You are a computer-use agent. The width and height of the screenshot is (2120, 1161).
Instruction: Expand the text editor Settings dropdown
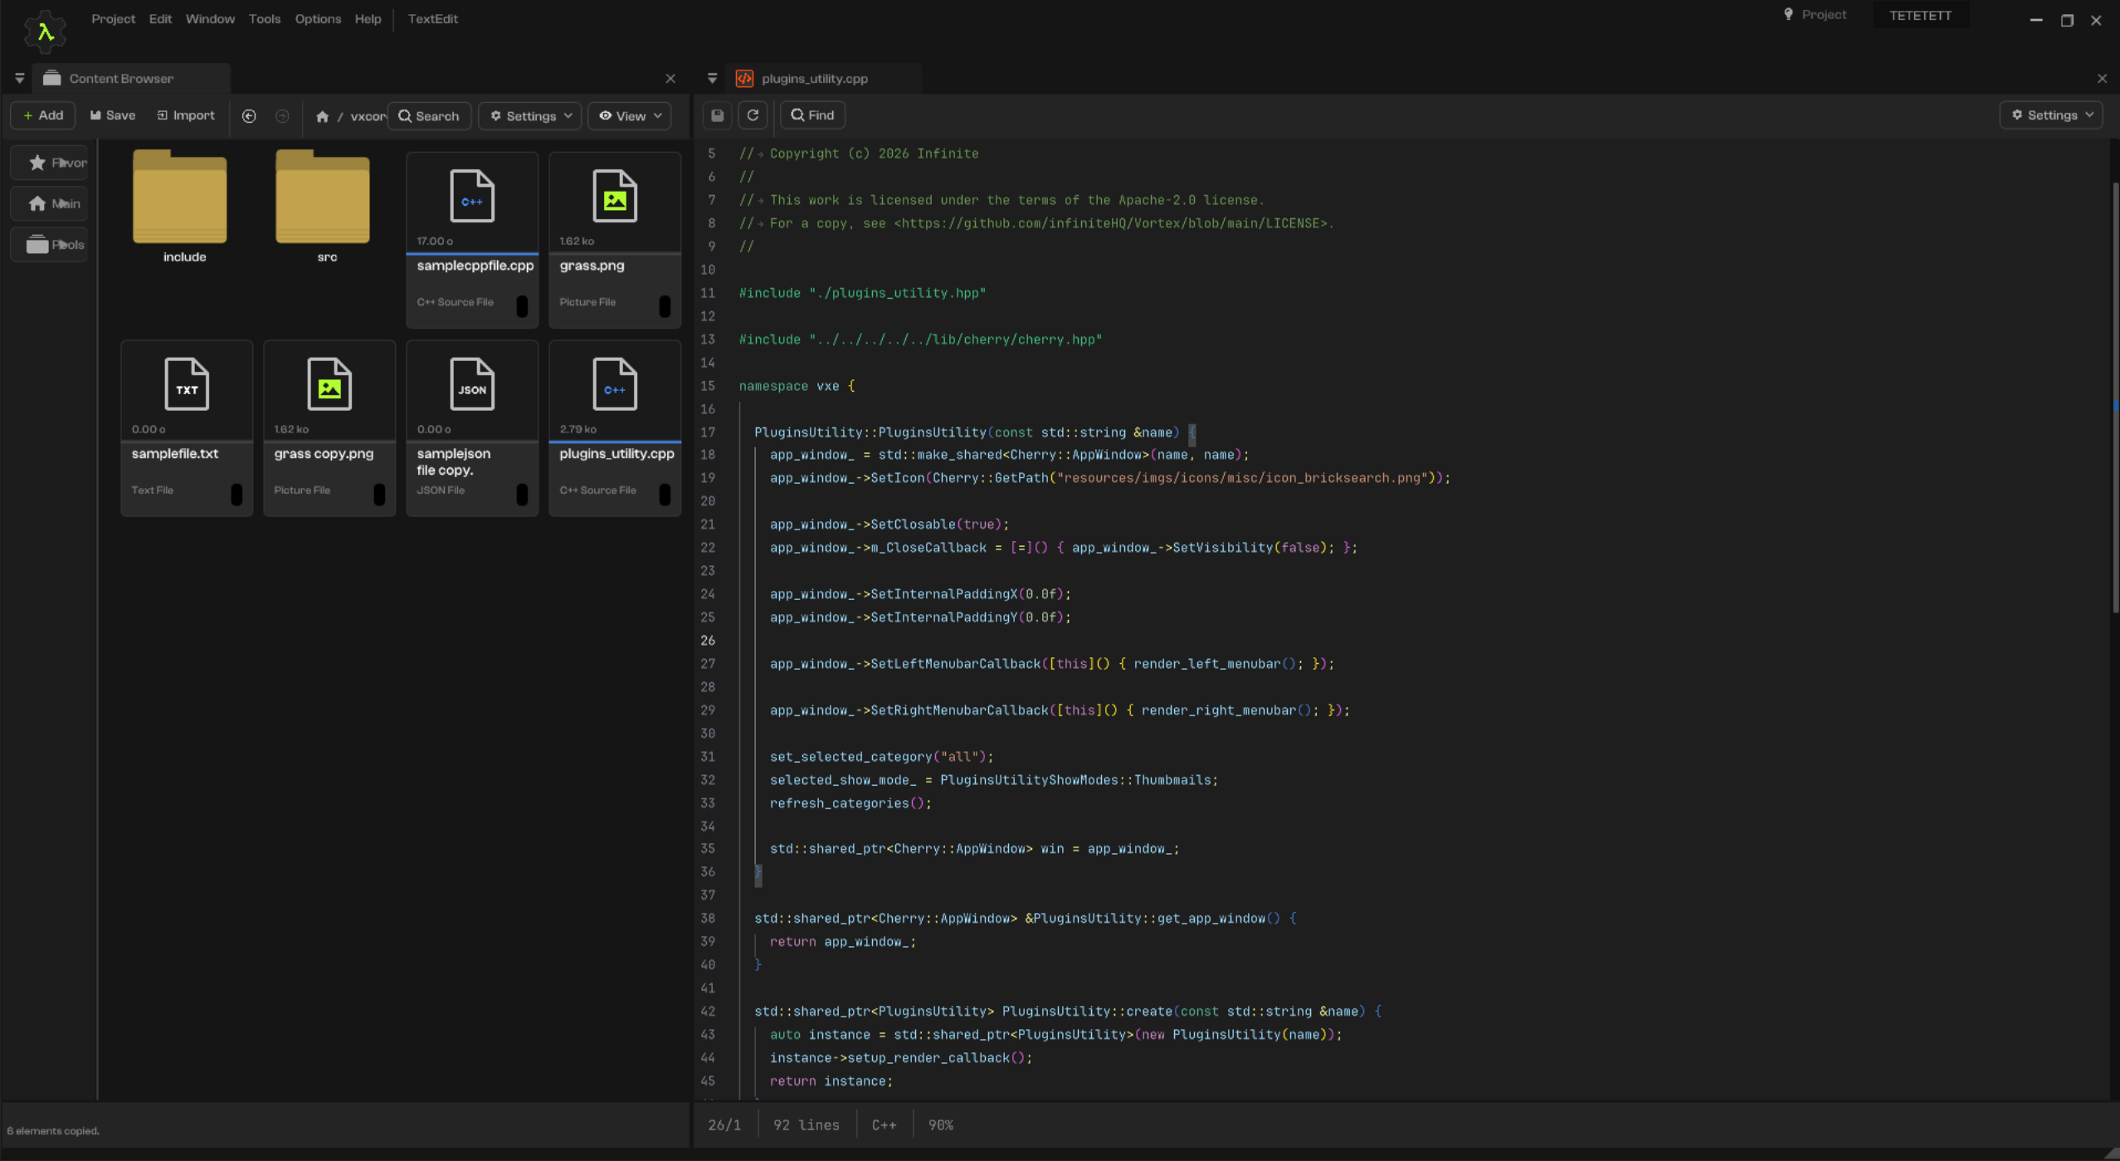[x=2051, y=115]
